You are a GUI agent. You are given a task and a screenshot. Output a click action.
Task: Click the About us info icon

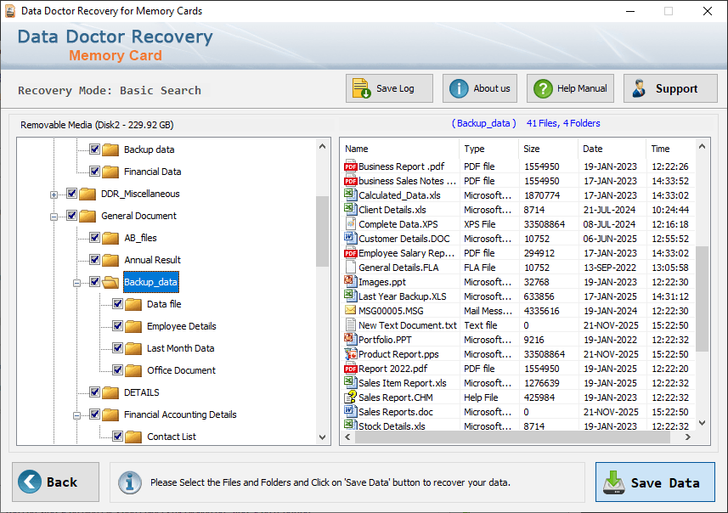[x=459, y=88]
